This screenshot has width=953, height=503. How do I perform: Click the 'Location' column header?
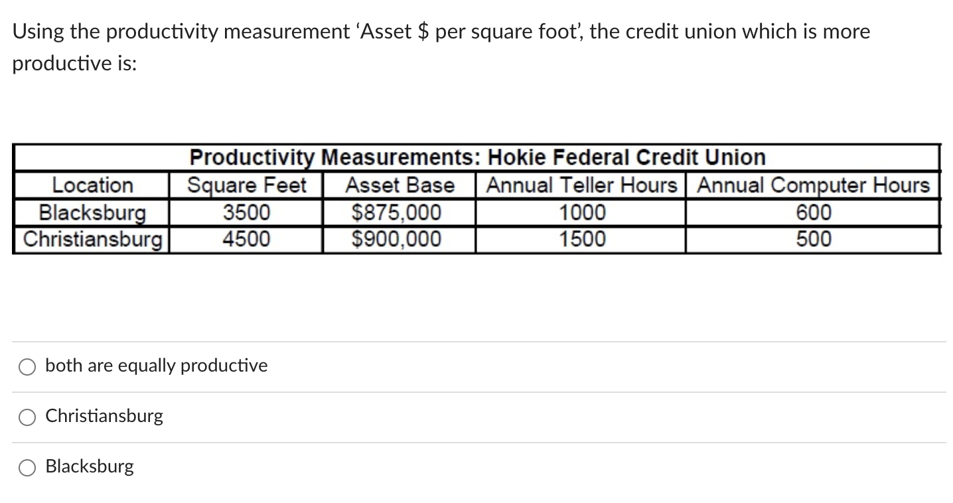(92, 185)
